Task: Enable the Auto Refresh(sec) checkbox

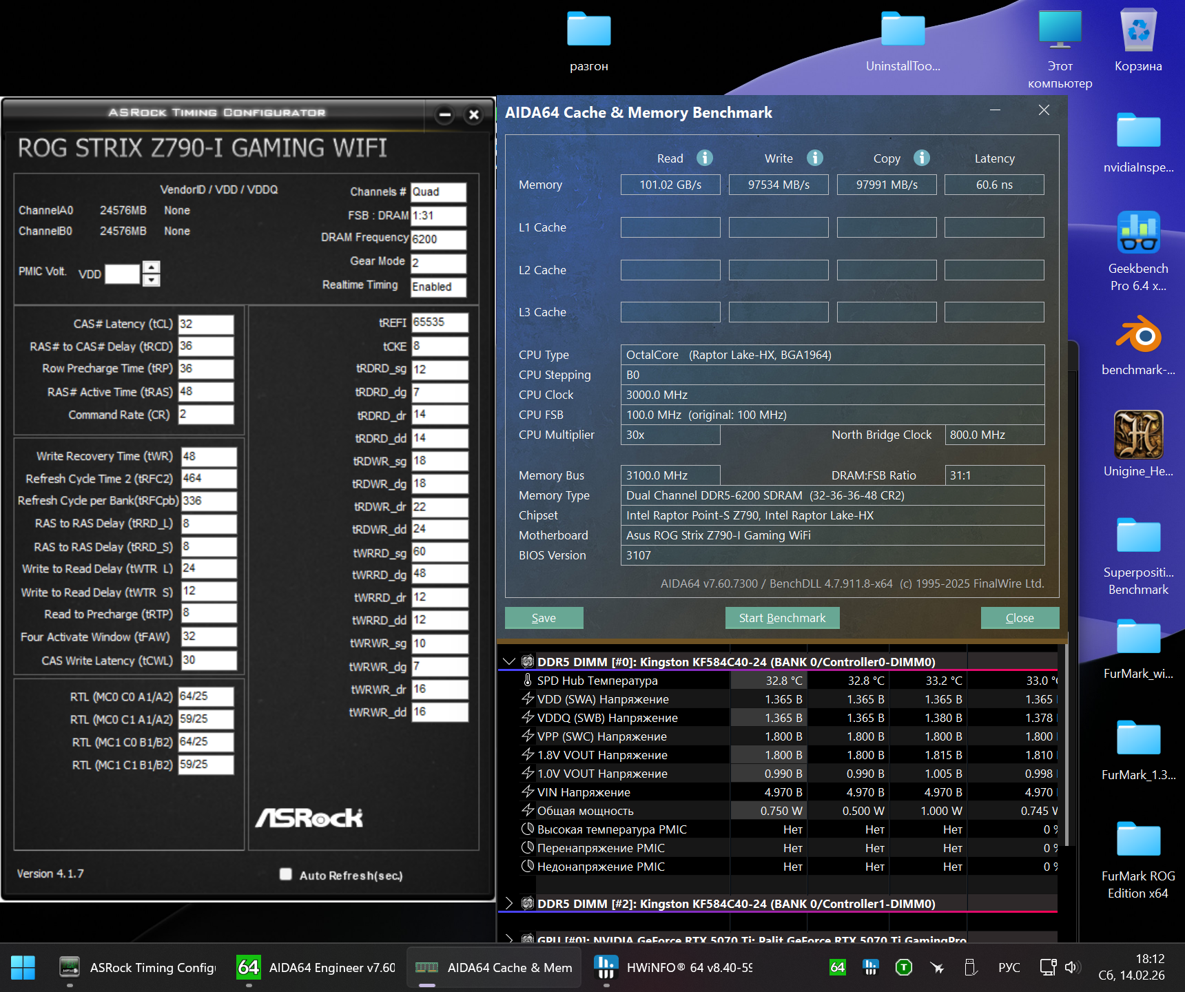Action: click(286, 874)
